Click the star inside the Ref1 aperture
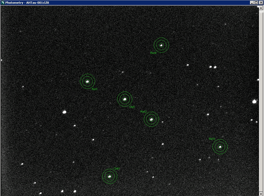264x196 pixels. click(87, 81)
